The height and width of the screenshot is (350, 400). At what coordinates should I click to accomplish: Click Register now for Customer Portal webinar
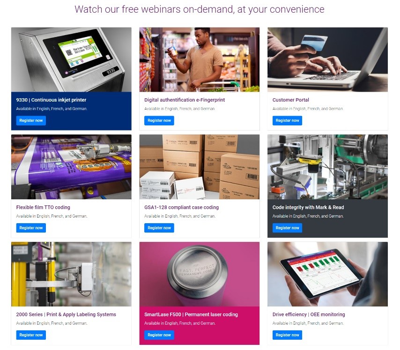point(287,121)
